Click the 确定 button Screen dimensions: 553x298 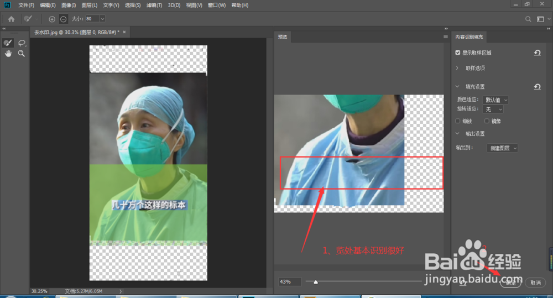pos(510,283)
